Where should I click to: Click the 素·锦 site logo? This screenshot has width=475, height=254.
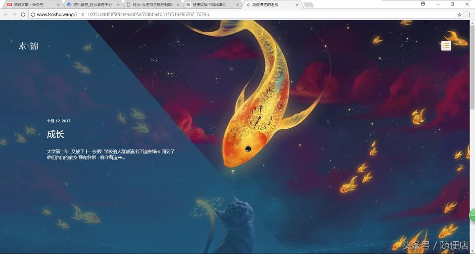click(29, 46)
